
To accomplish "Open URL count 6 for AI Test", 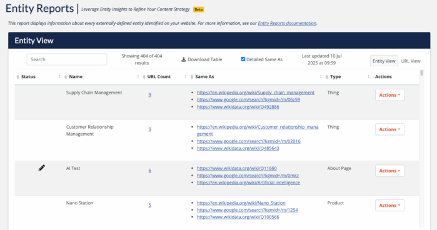I will [149, 171].
